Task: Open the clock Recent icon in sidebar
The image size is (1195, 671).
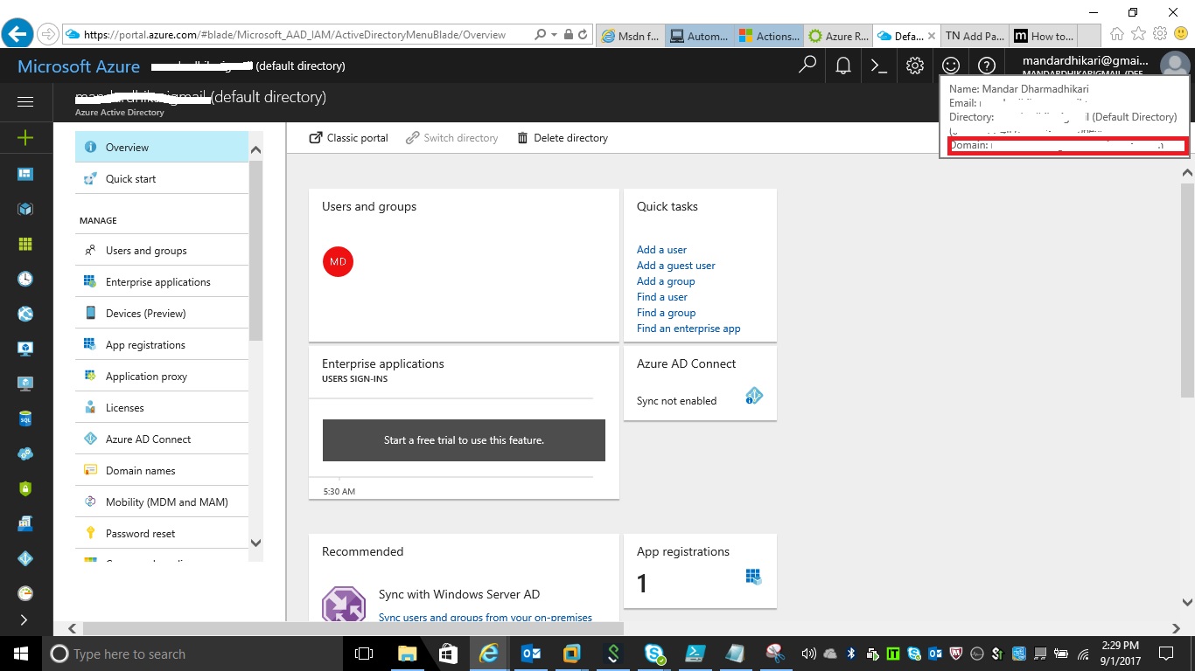Action: [x=25, y=279]
